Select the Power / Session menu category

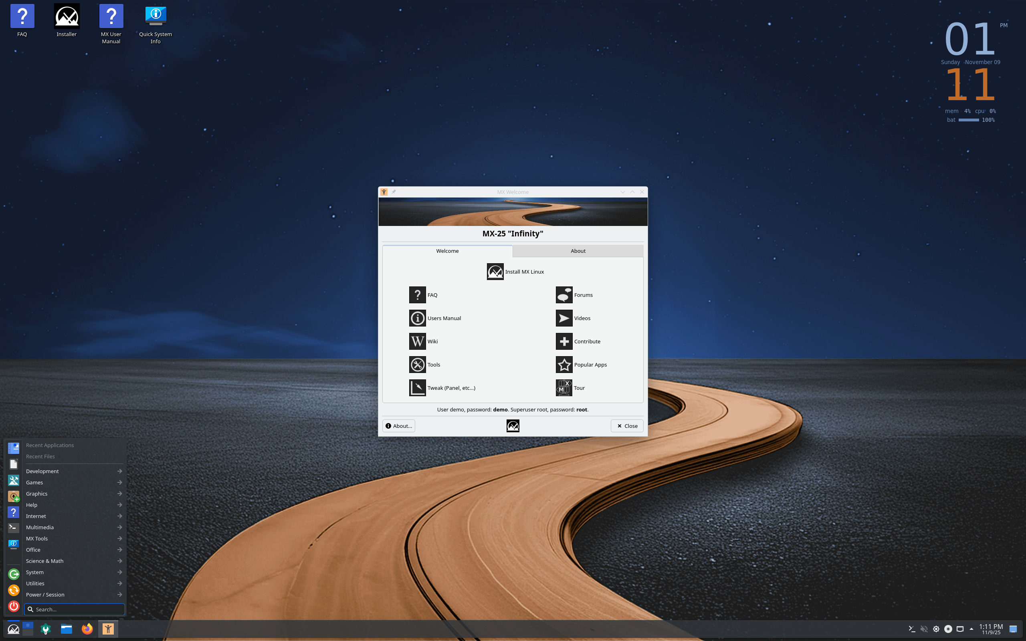[74, 595]
